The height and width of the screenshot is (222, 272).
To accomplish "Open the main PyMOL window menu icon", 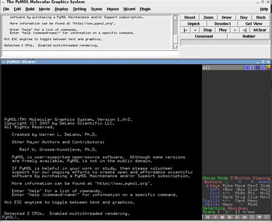I will click(3, 2).
